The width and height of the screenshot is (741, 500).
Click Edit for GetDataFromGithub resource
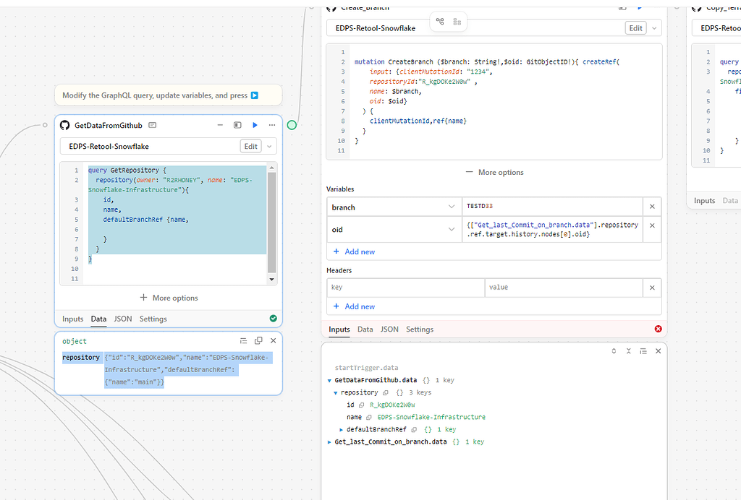251,146
